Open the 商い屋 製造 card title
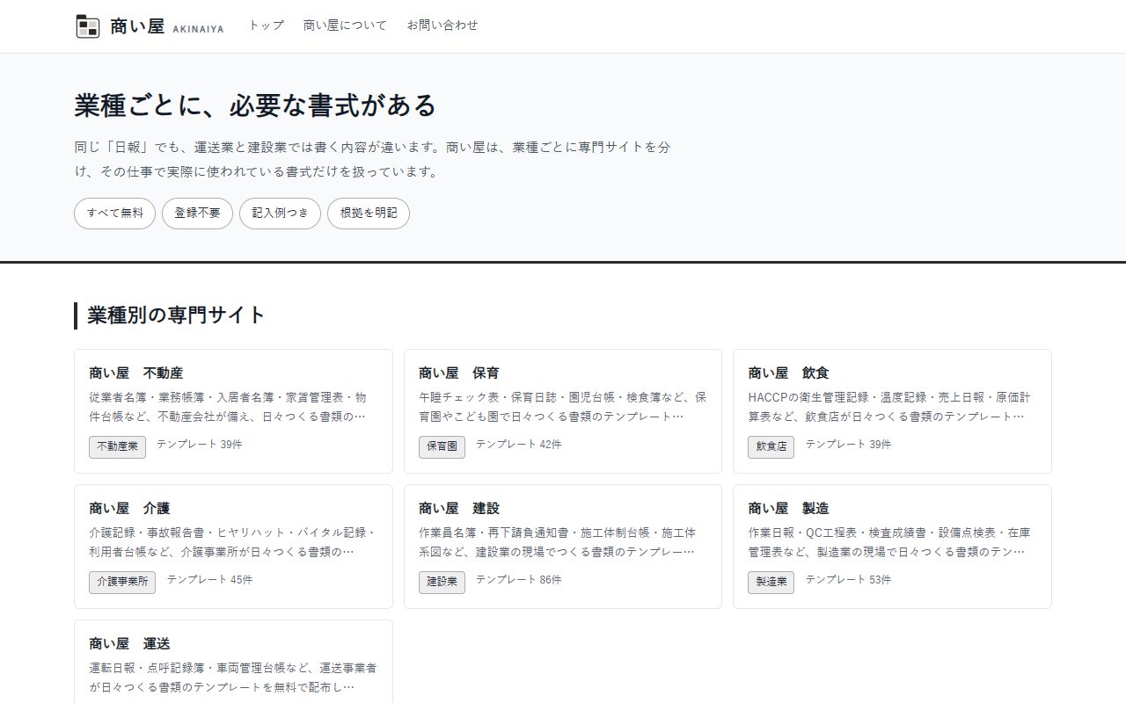 pos(788,508)
